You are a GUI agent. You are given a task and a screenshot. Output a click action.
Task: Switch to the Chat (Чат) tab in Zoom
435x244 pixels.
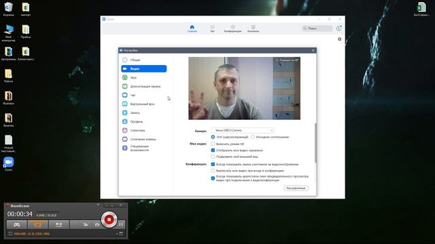(212, 28)
